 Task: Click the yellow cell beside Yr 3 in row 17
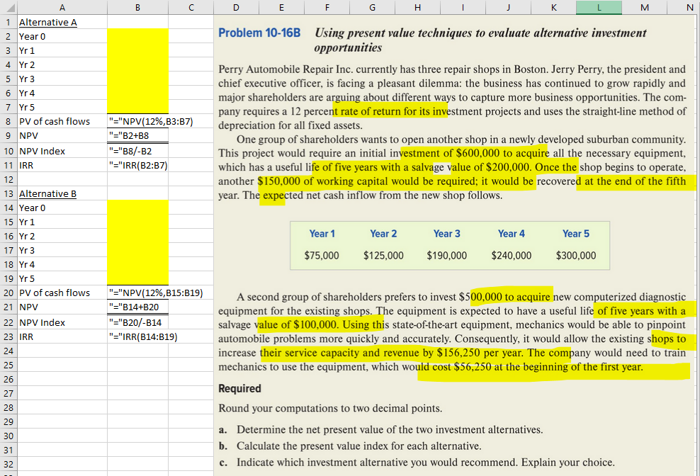pyautogui.click(x=137, y=250)
